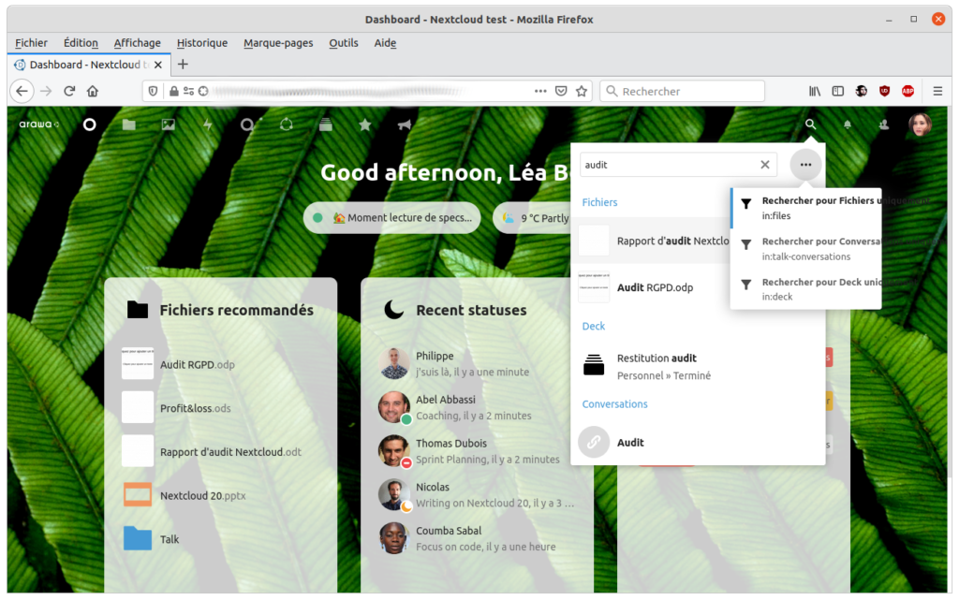This screenshot has height=600, width=959.
Task: Click Nicolas in Recent statuses
Action: tap(477, 495)
